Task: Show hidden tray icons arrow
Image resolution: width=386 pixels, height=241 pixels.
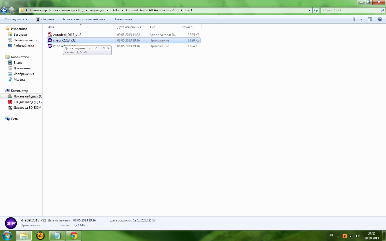Action: click(x=338, y=236)
